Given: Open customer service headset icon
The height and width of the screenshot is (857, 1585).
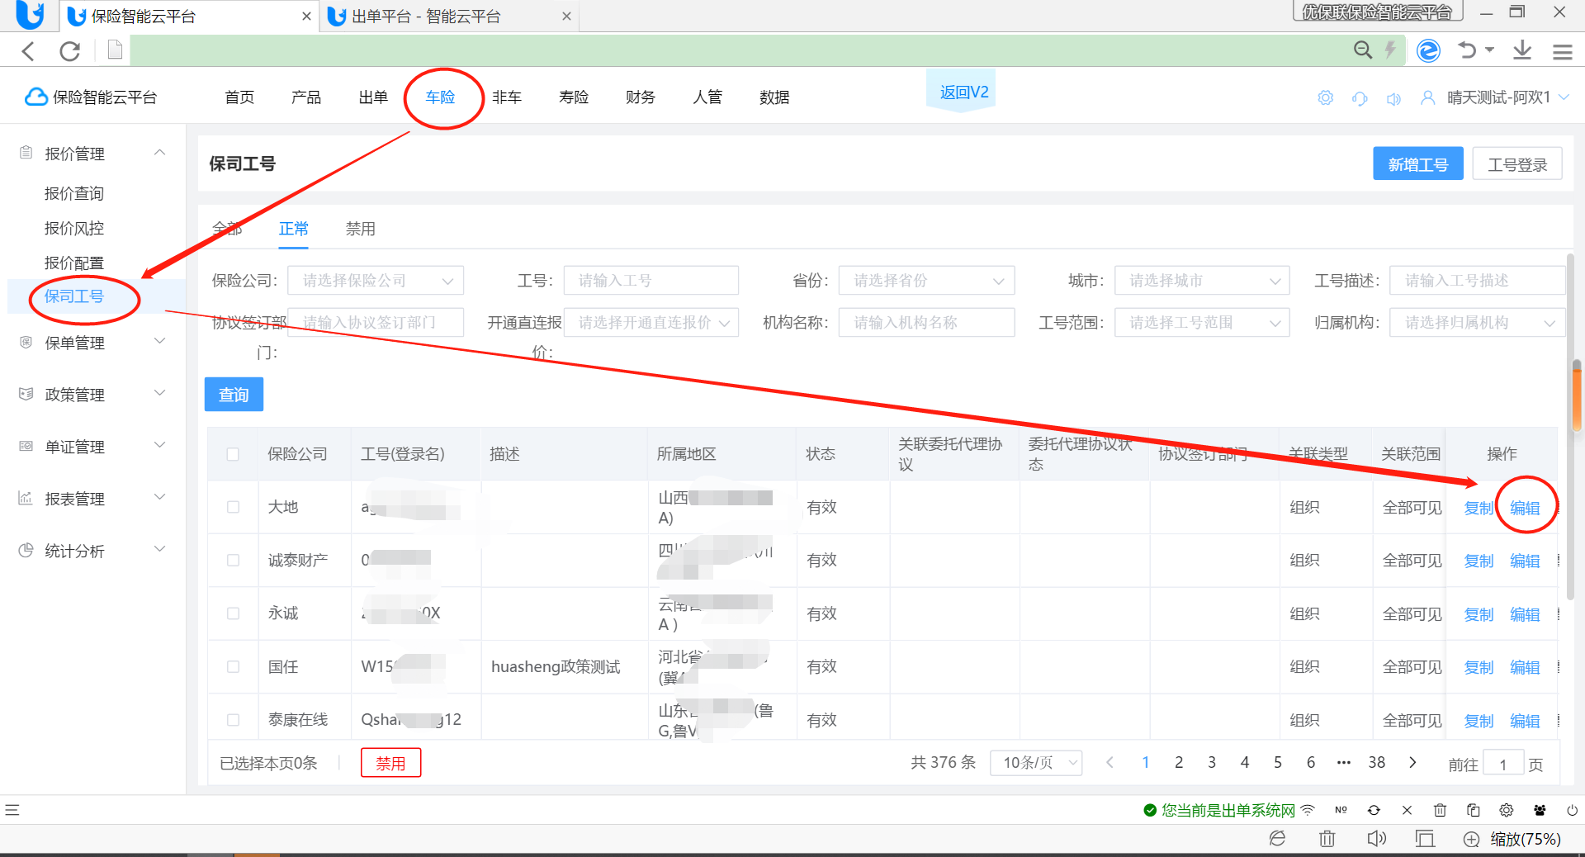Looking at the screenshot, I should coord(1360,98).
